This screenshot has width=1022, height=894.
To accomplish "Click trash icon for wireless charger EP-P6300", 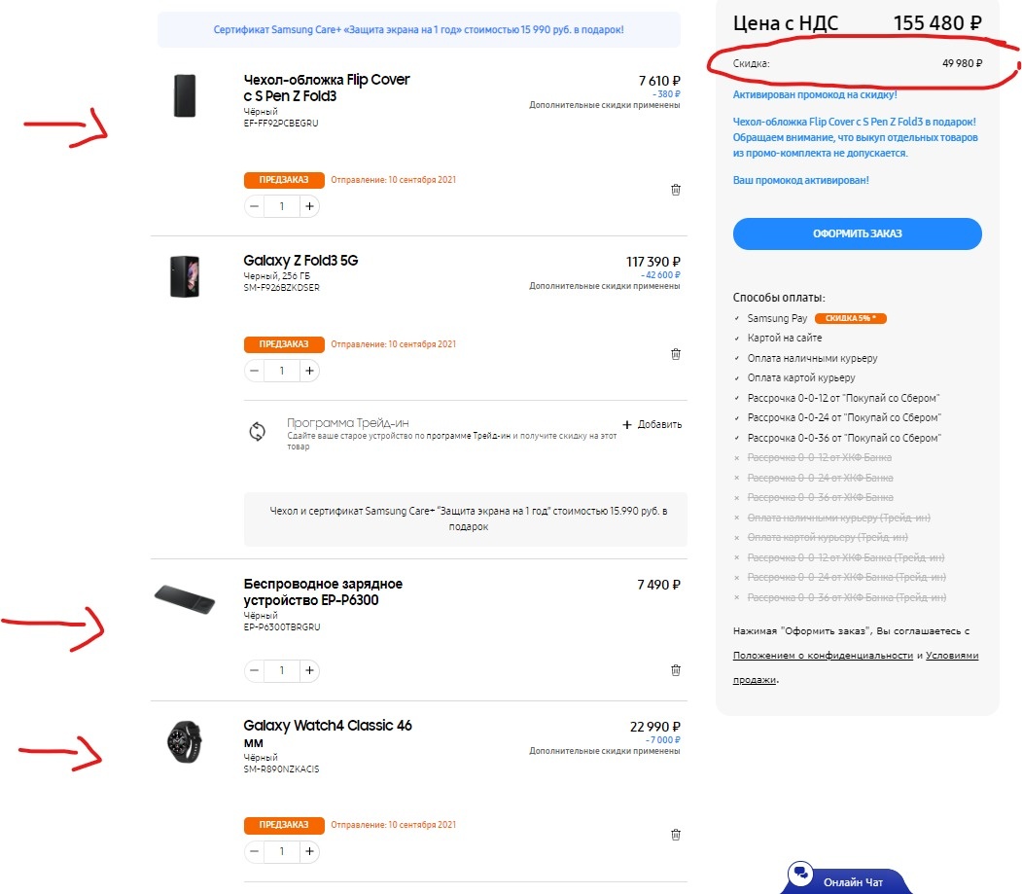I will click(x=675, y=669).
